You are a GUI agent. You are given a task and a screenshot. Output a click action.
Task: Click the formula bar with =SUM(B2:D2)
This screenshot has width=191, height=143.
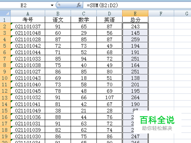point(137,5)
